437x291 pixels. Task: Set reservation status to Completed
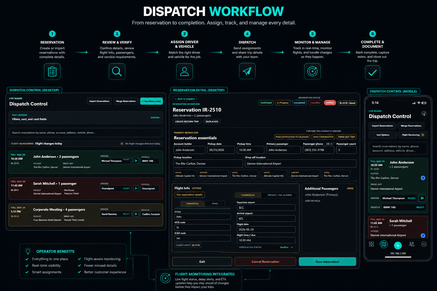coord(299,103)
